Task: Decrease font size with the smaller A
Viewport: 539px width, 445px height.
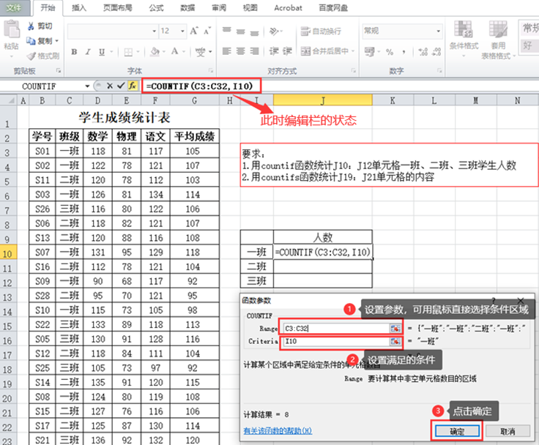Action: 207,31
